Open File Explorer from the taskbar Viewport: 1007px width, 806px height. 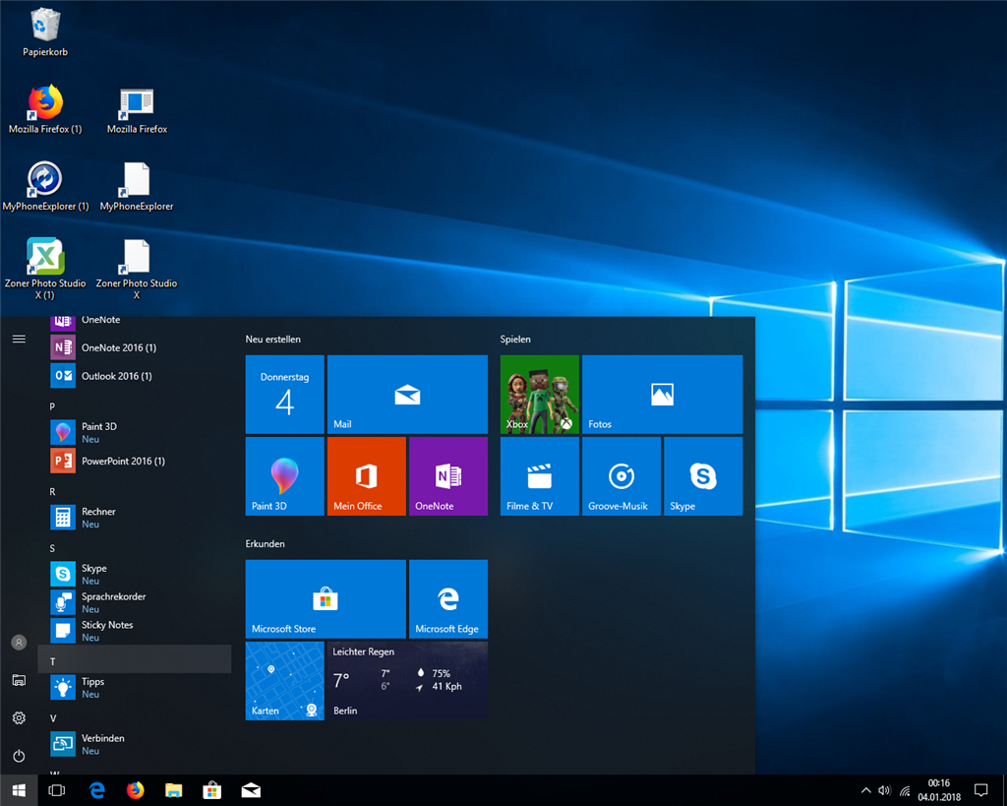[173, 790]
